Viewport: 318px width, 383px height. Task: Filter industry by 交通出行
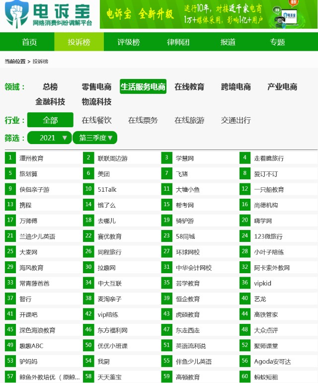(x=236, y=120)
